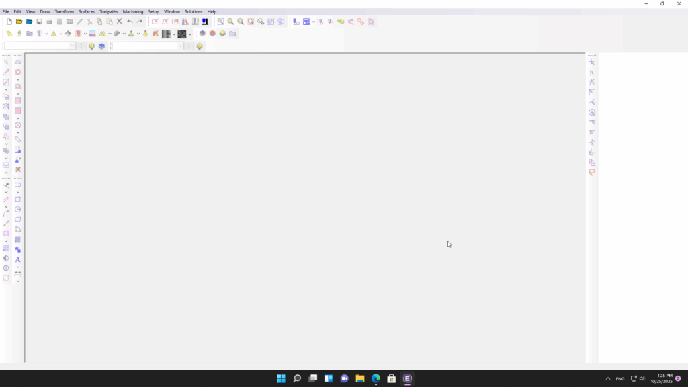Click the Cut (scissors) icon
The image size is (688, 387).
tap(89, 21)
